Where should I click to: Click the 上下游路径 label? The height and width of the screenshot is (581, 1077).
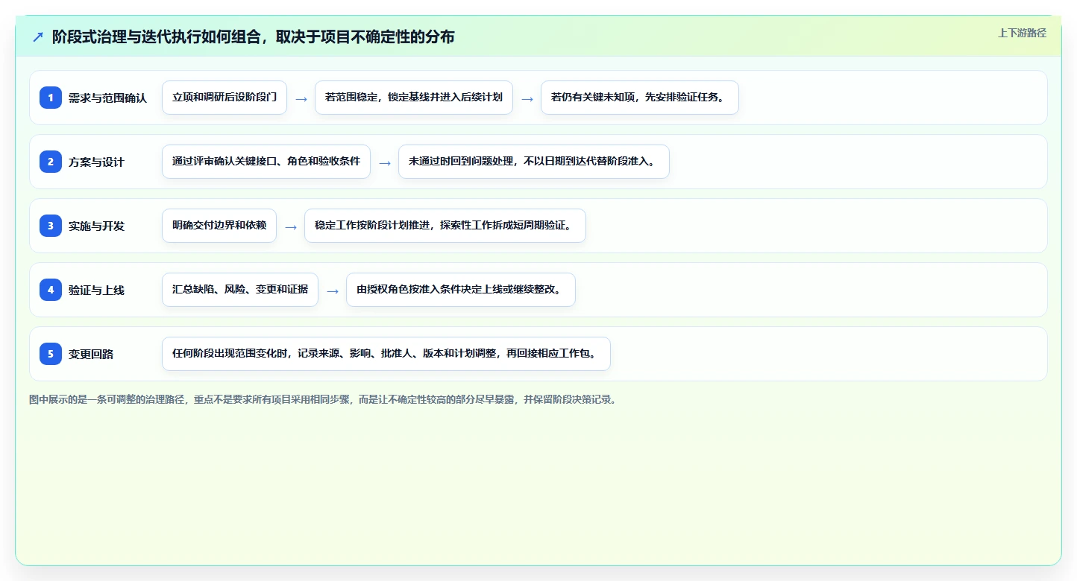[1022, 33]
